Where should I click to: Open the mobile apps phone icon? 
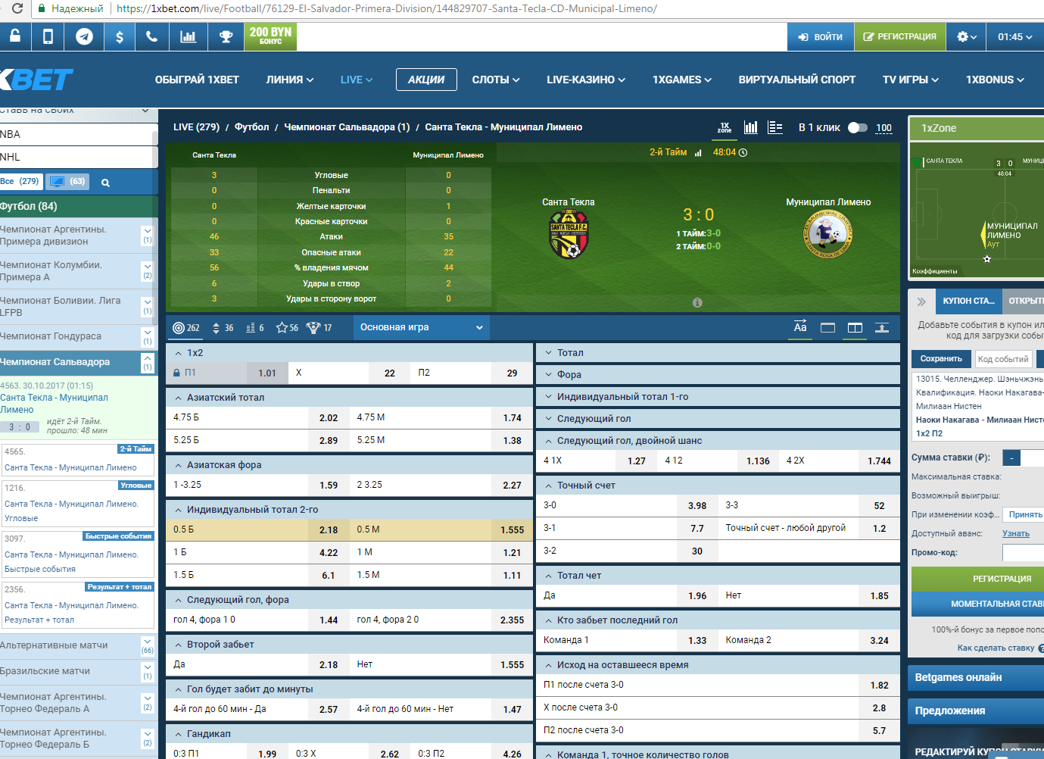[x=48, y=36]
